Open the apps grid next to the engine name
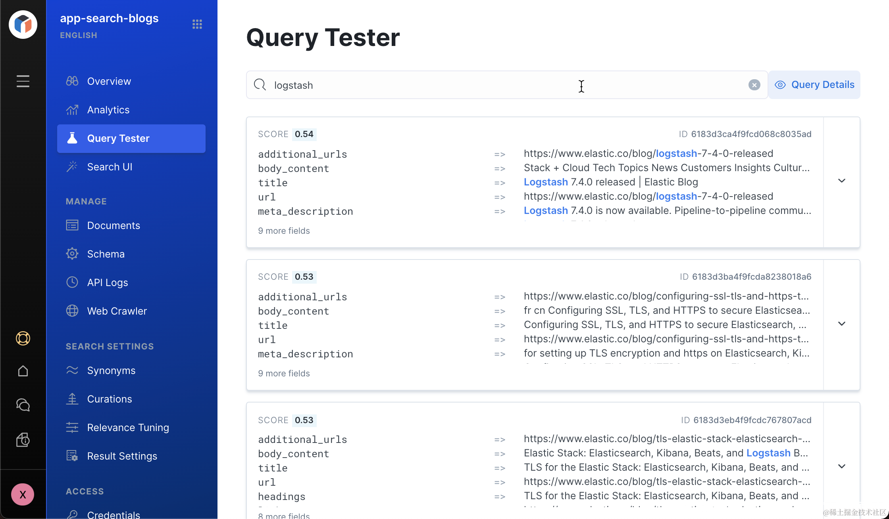This screenshot has width=889, height=519. pyautogui.click(x=197, y=24)
